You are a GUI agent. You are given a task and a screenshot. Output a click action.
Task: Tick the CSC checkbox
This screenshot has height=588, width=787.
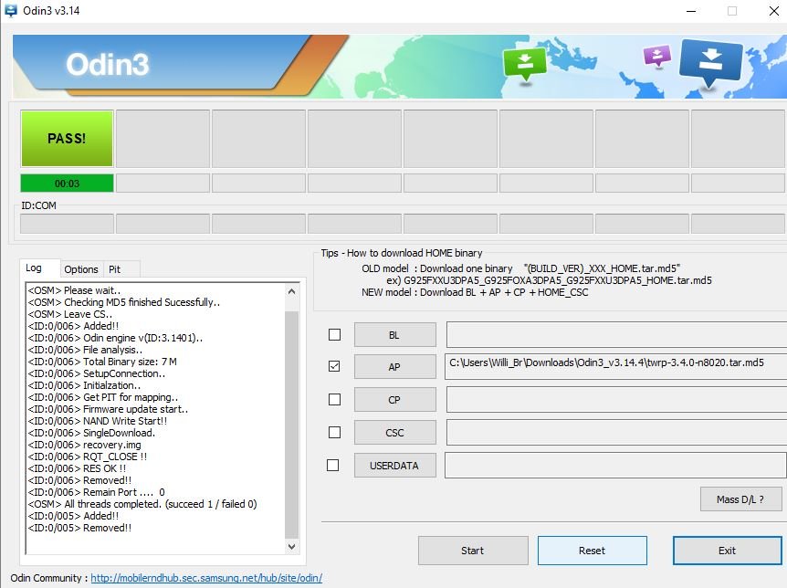tap(334, 433)
